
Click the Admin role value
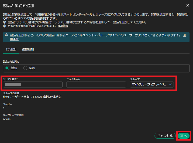point(7,119)
